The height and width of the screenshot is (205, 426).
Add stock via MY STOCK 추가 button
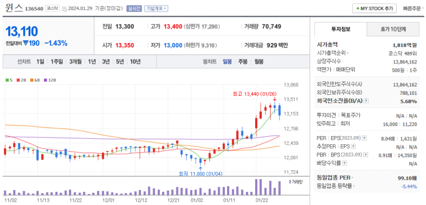point(374,8)
